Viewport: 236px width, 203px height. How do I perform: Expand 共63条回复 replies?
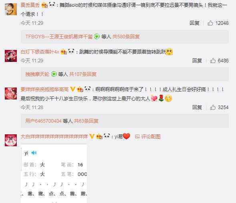[86, 121]
